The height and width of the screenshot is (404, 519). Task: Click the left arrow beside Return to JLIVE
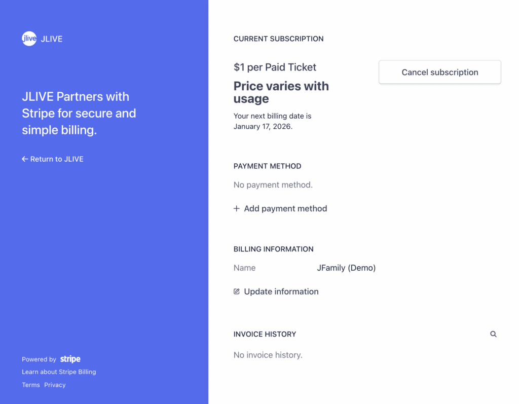(25, 159)
